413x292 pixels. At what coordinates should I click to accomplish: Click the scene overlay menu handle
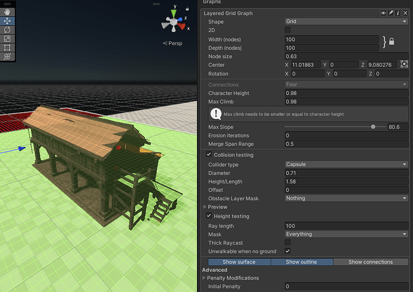coord(156,4)
